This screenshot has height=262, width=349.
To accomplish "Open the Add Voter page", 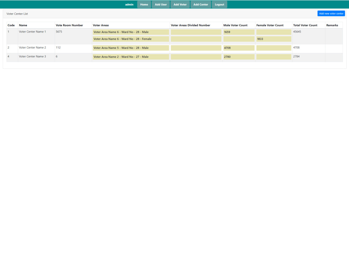I will [x=180, y=5].
